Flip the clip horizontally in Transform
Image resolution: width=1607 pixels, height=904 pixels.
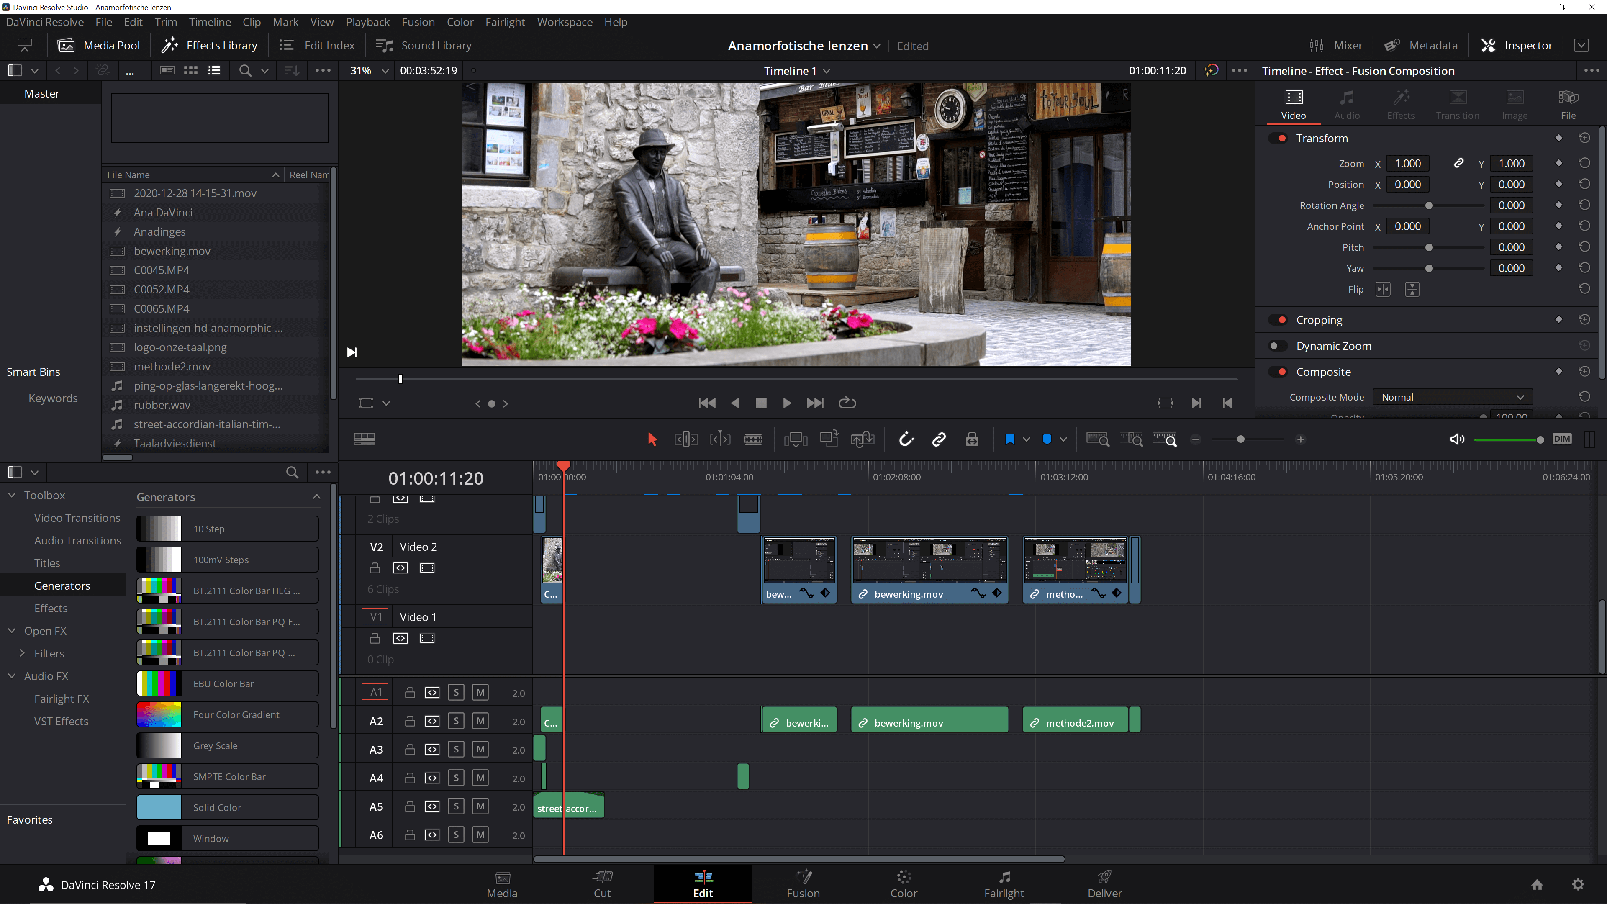1384,289
